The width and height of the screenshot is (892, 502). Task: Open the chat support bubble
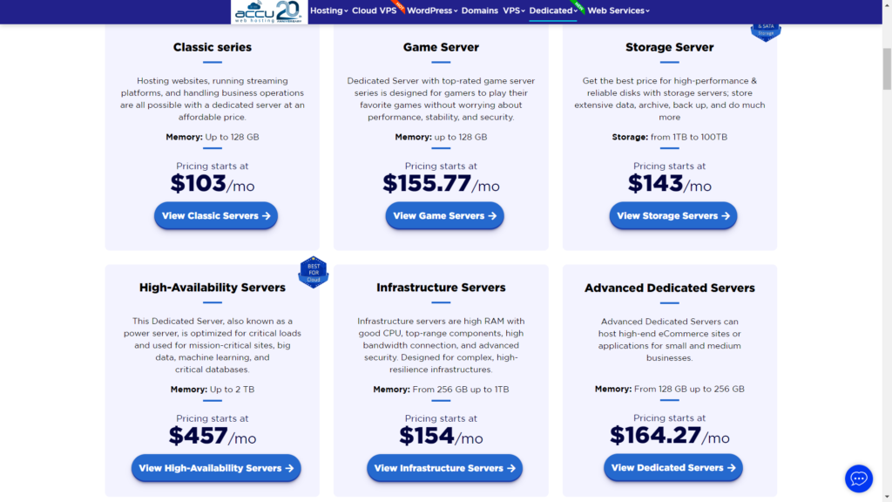pyautogui.click(x=859, y=478)
